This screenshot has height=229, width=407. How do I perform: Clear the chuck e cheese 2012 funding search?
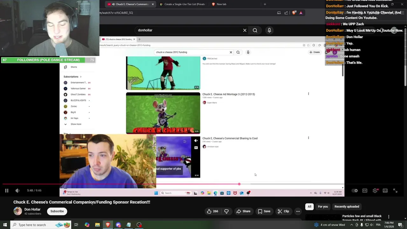pos(231,52)
